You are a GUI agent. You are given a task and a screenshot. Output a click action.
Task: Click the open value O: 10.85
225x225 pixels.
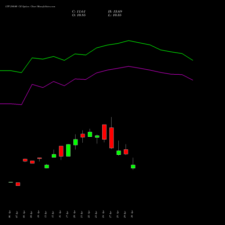pos(79,15)
